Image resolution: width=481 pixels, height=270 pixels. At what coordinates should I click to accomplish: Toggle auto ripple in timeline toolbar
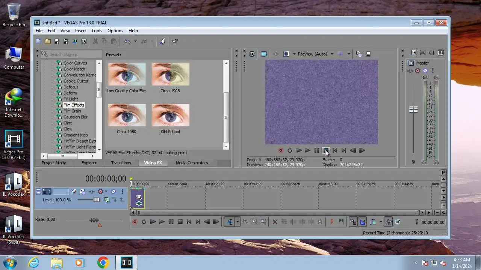(x=373, y=222)
